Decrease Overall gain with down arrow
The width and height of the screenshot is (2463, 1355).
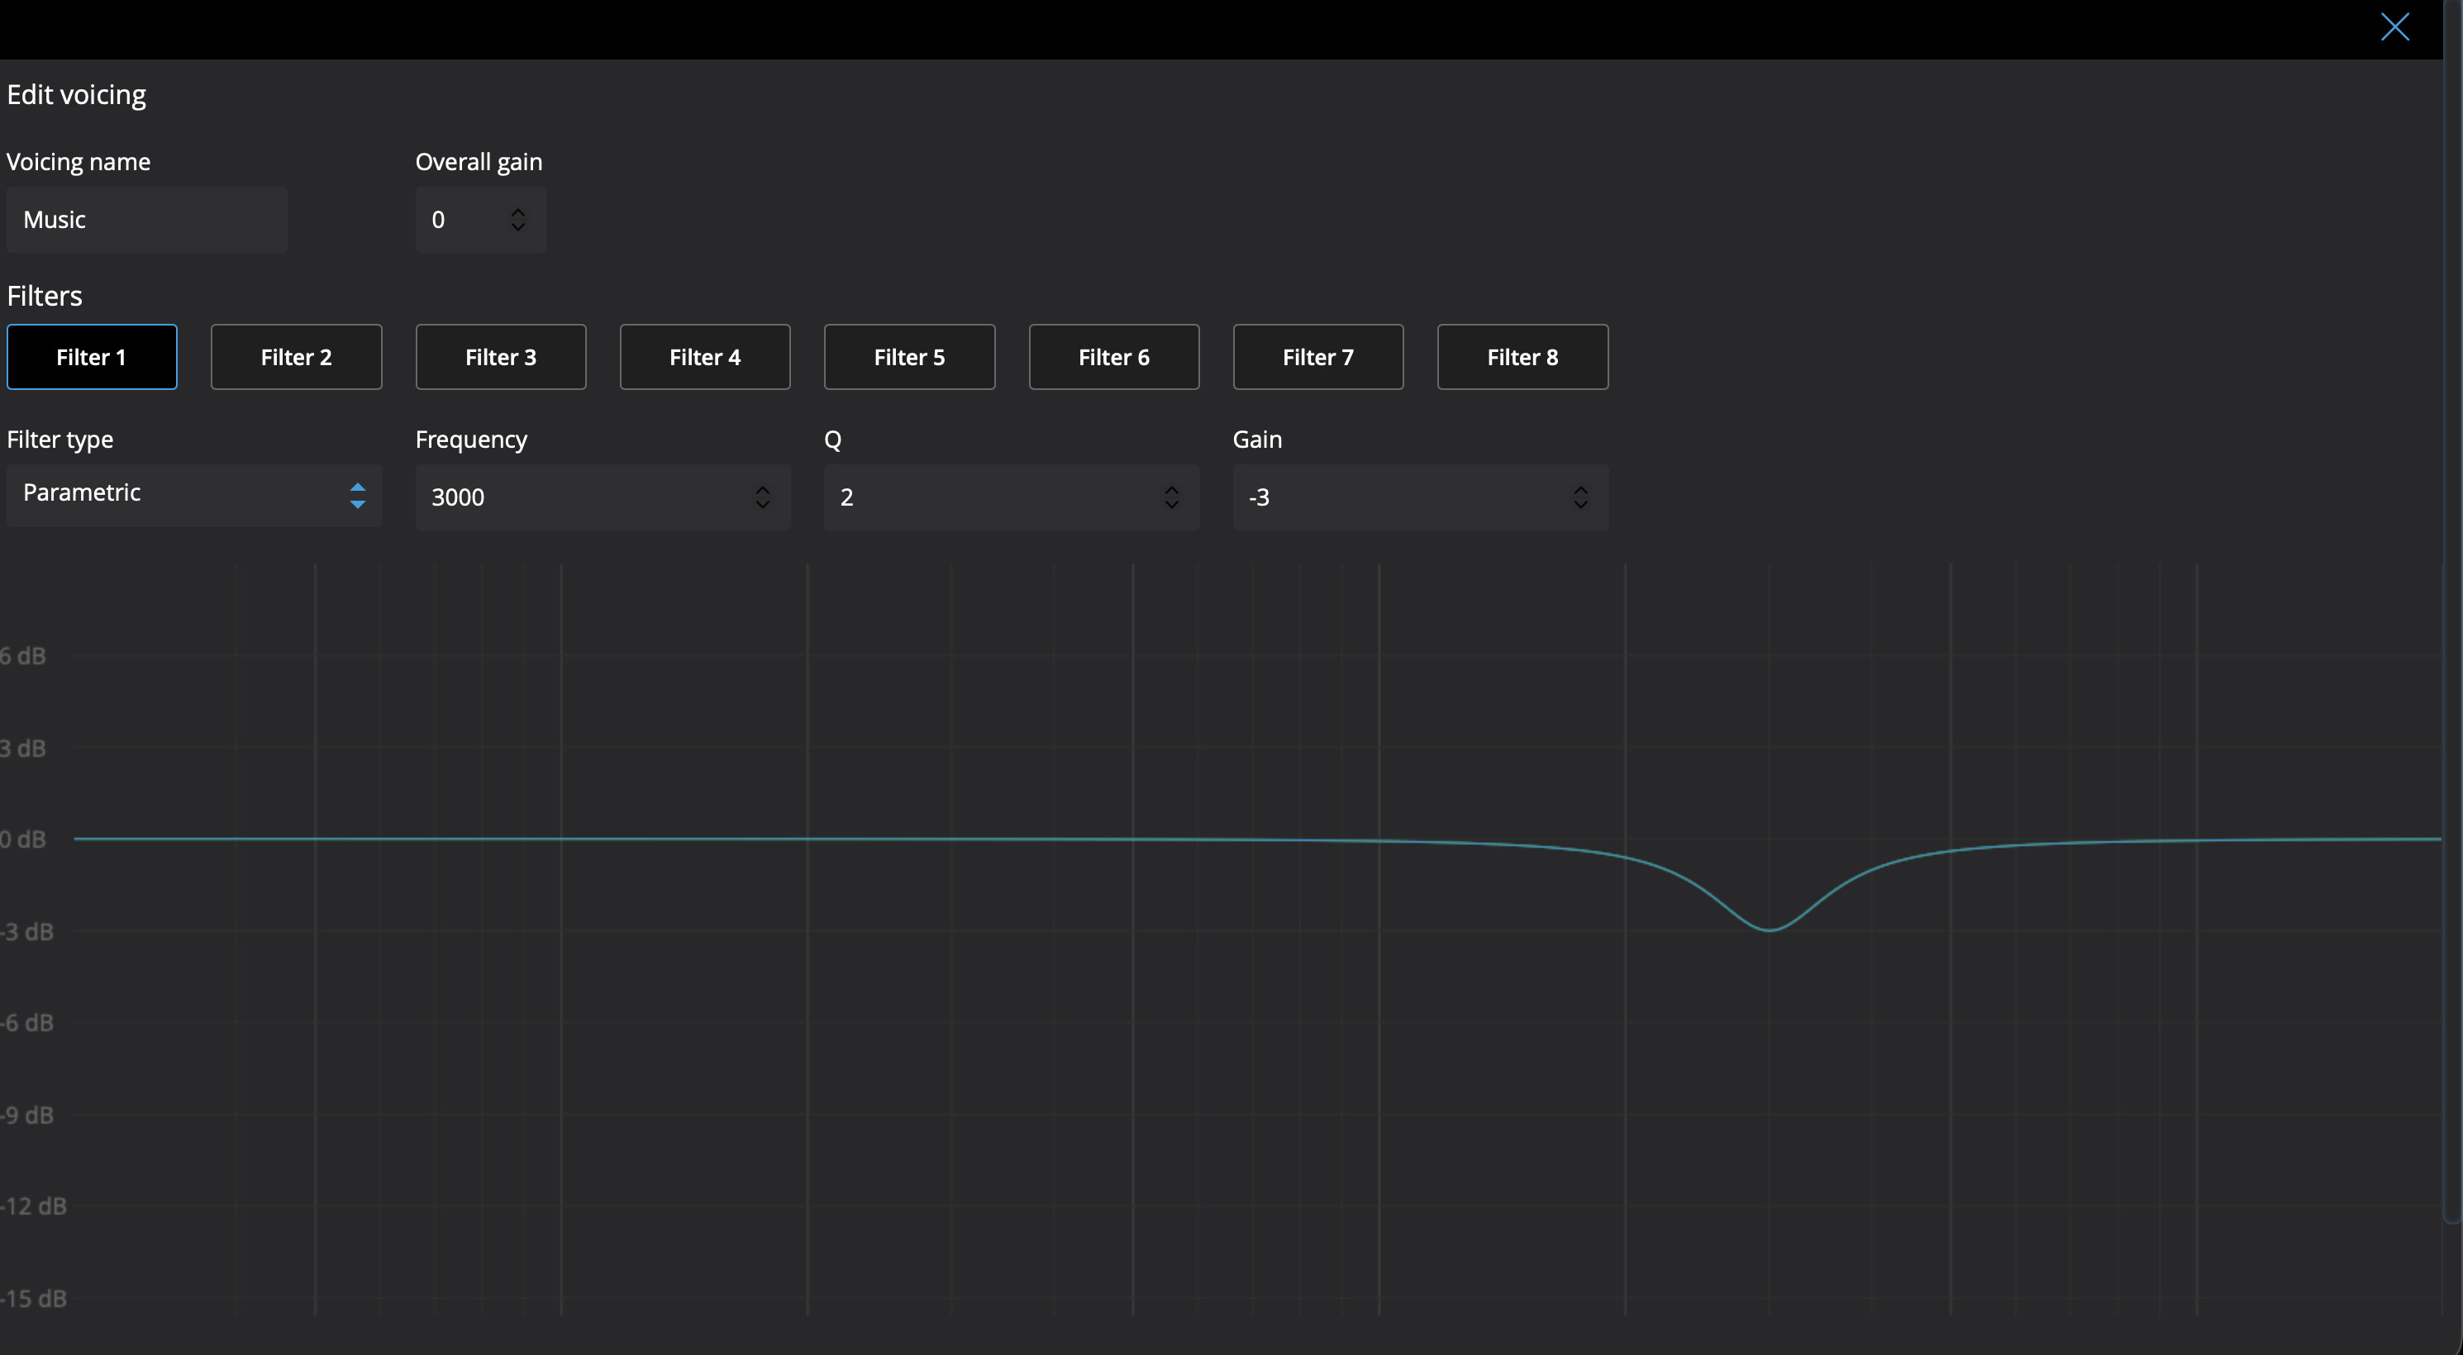518,227
